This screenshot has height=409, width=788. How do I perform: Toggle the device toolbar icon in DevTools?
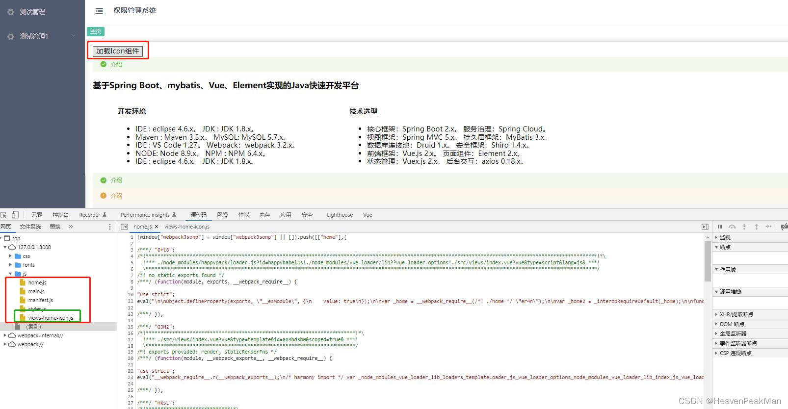point(15,215)
